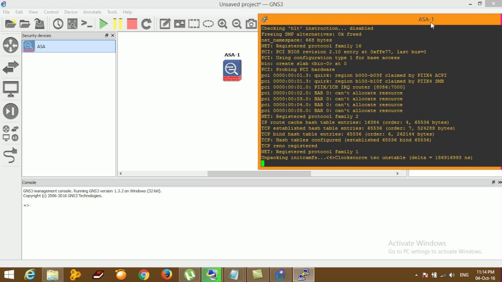Open the View menu
The width and height of the screenshot is (502, 282).
(33, 12)
